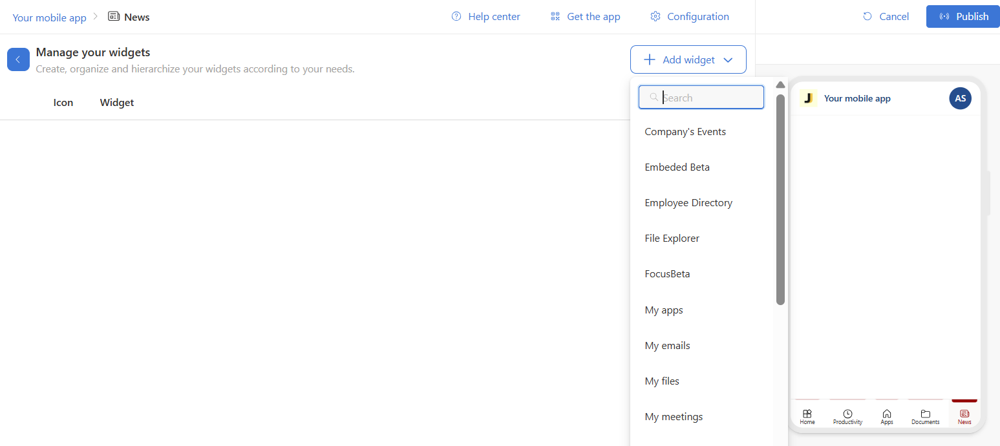Select FocusBeta widget

(x=667, y=274)
